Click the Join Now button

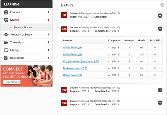(11, 82)
